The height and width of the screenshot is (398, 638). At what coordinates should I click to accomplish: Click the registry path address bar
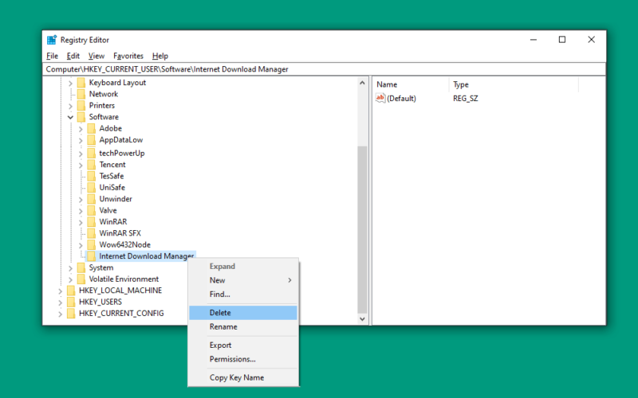324,69
